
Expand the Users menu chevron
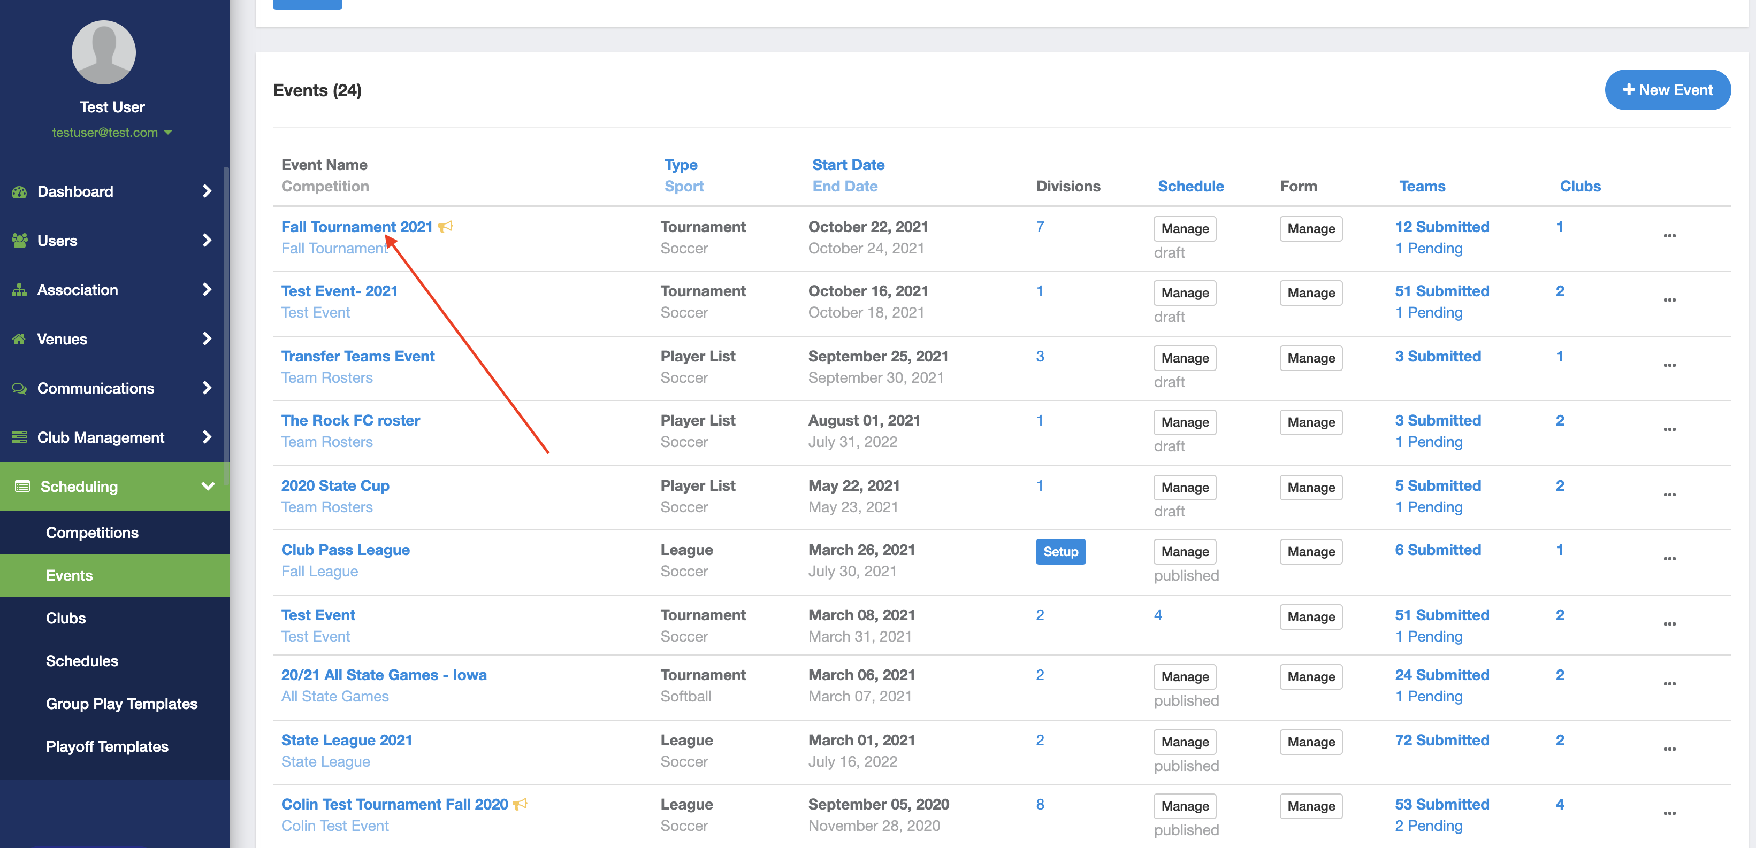tap(207, 241)
